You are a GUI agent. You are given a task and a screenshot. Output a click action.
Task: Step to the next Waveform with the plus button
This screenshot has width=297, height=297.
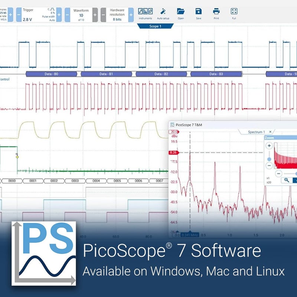95,14
